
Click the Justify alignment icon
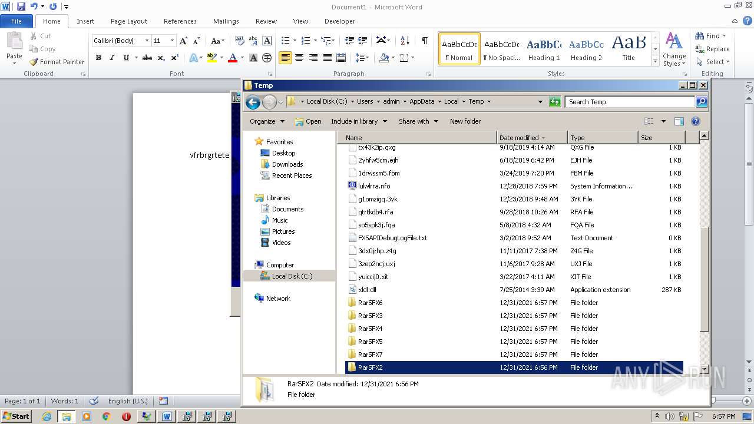327,58
